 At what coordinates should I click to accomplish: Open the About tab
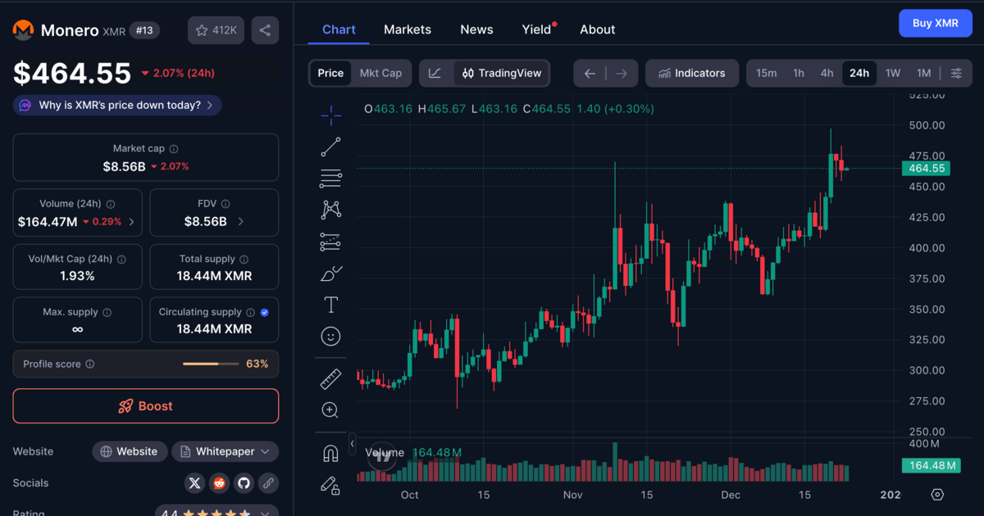[x=597, y=29]
